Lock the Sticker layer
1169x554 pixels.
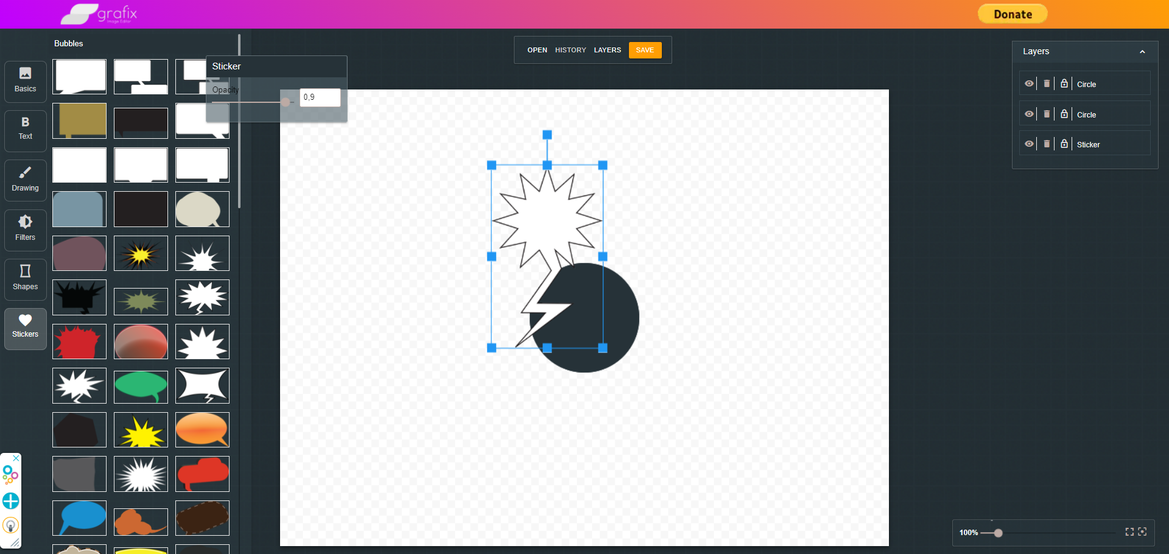coord(1064,144)
